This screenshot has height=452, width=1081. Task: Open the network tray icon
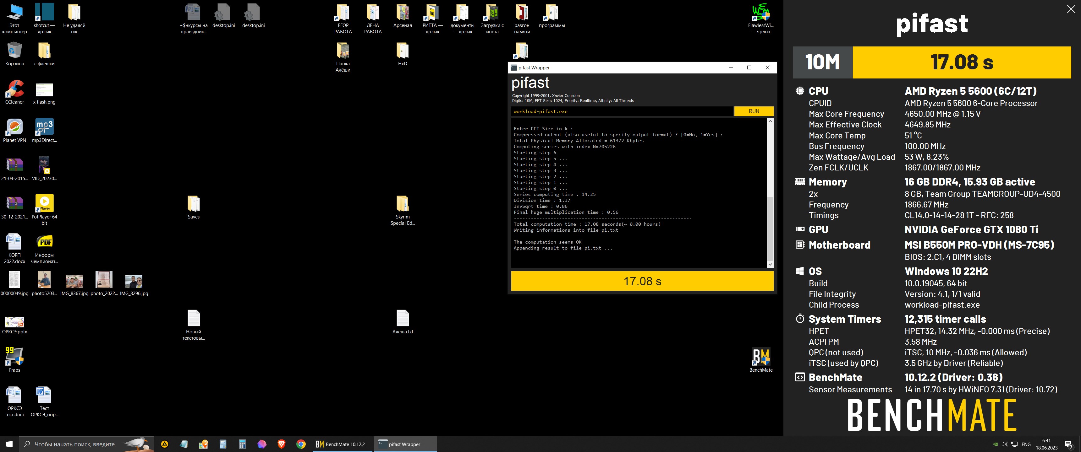click(1014, 444)
